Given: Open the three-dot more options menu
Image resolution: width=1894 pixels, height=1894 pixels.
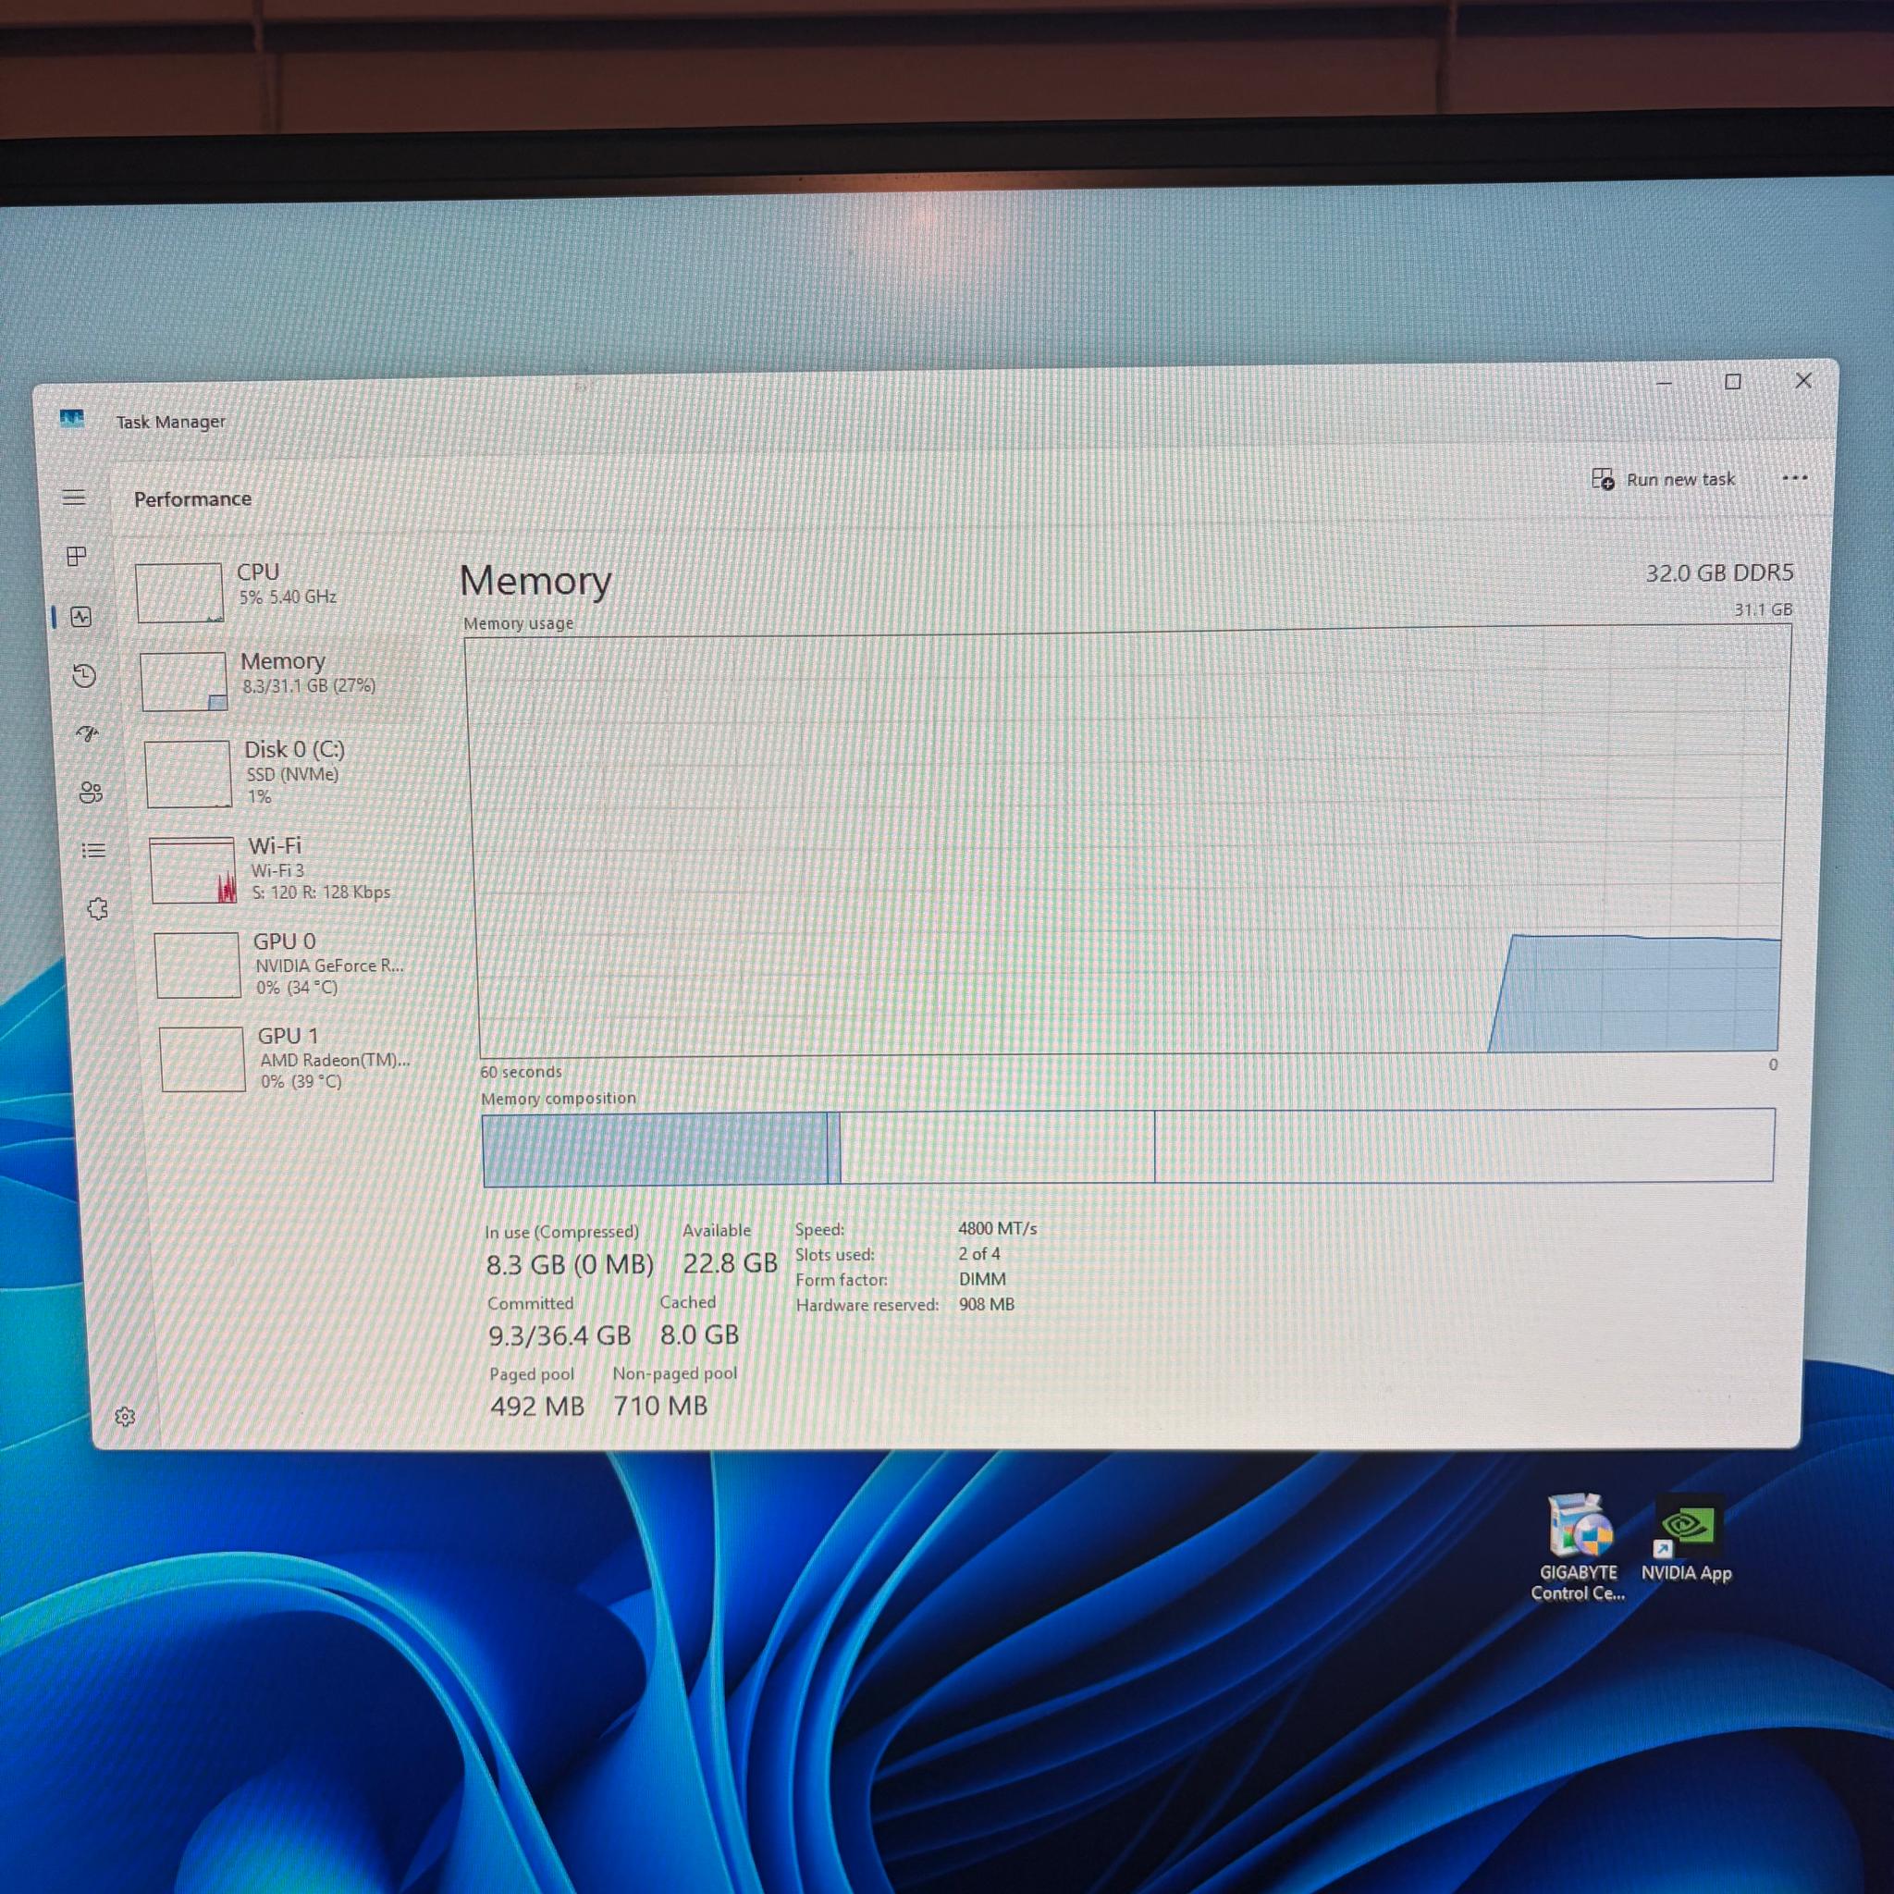Looking at the screenshot, I should coord(1795,478).
